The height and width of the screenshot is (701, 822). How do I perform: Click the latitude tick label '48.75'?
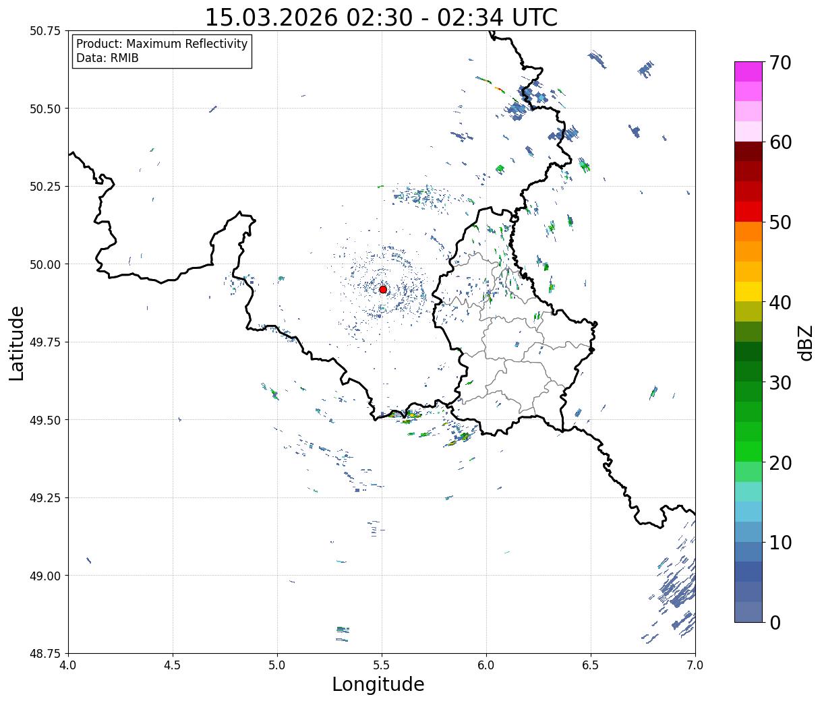pos(45,653)
